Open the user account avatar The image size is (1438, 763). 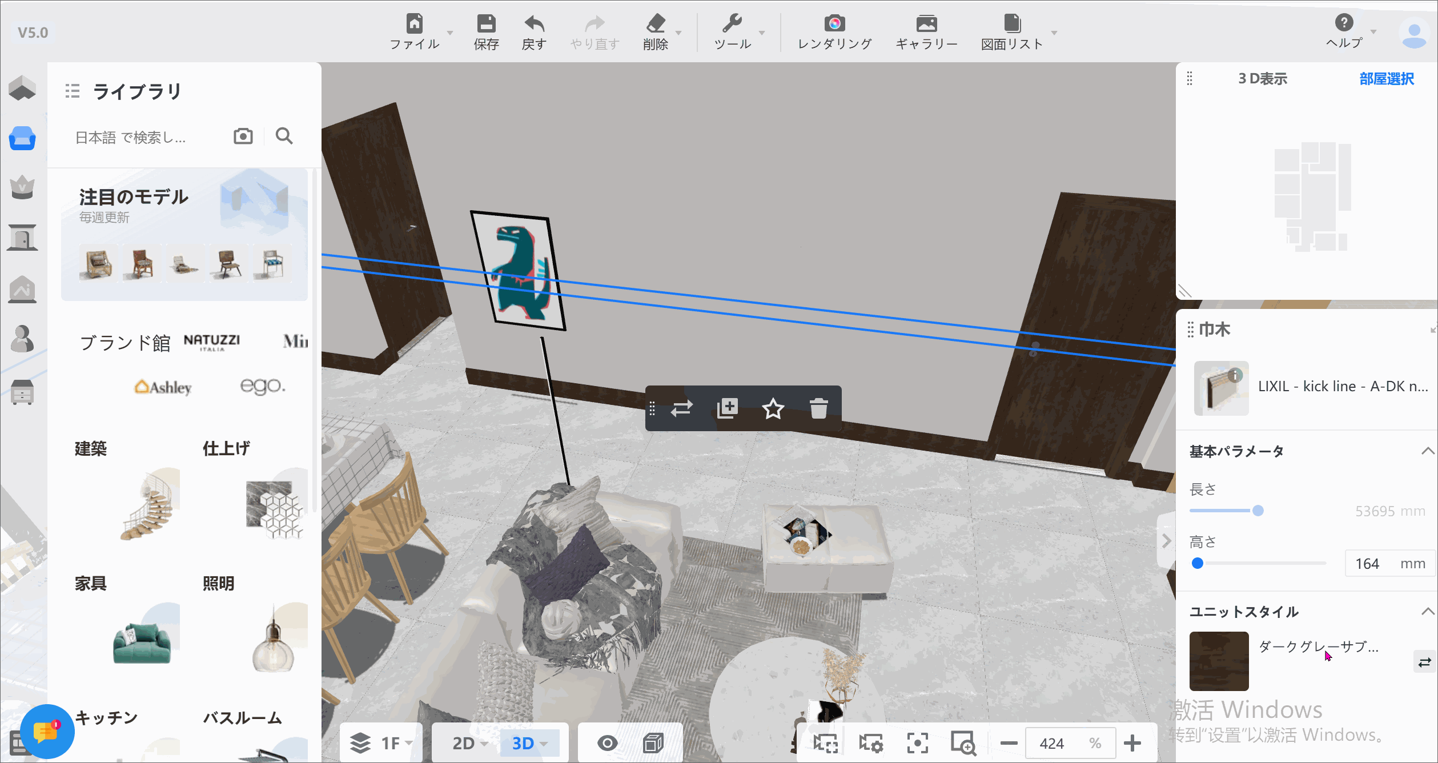tap(1414, 33)
